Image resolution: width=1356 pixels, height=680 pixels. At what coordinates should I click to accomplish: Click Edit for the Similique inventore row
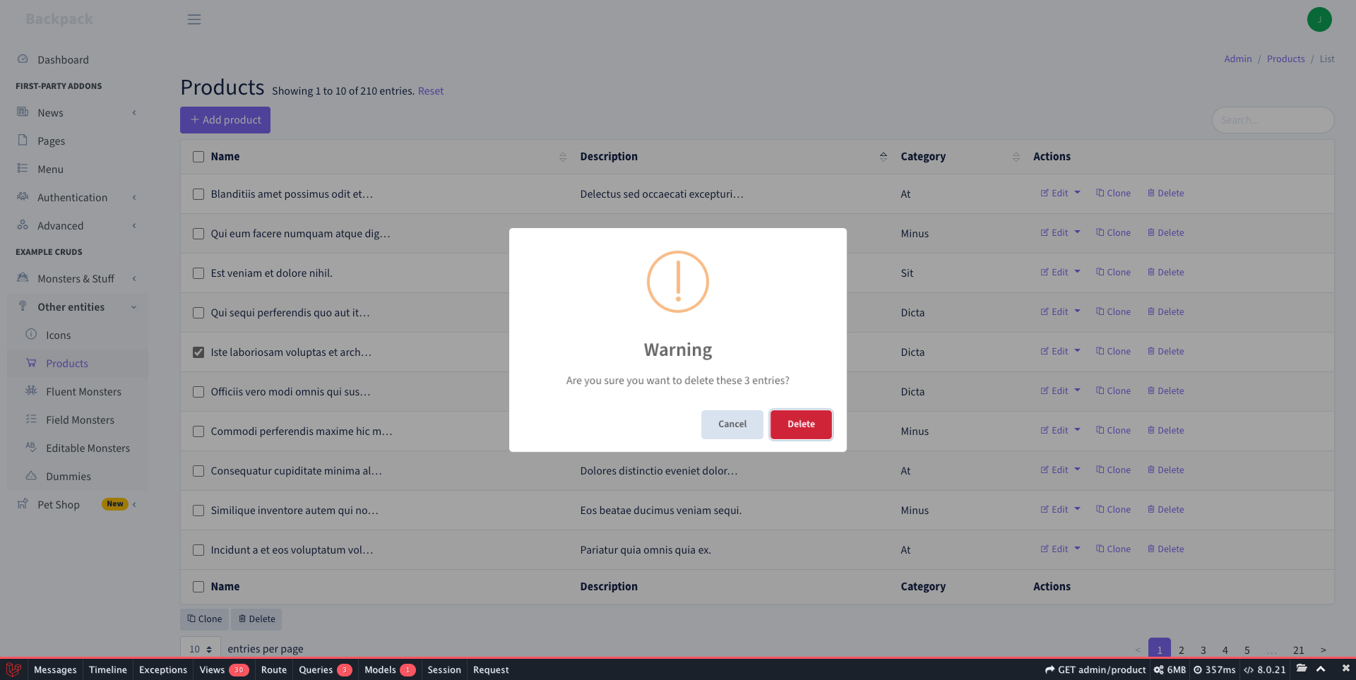pyautogui.click(x=1054, y=509)
